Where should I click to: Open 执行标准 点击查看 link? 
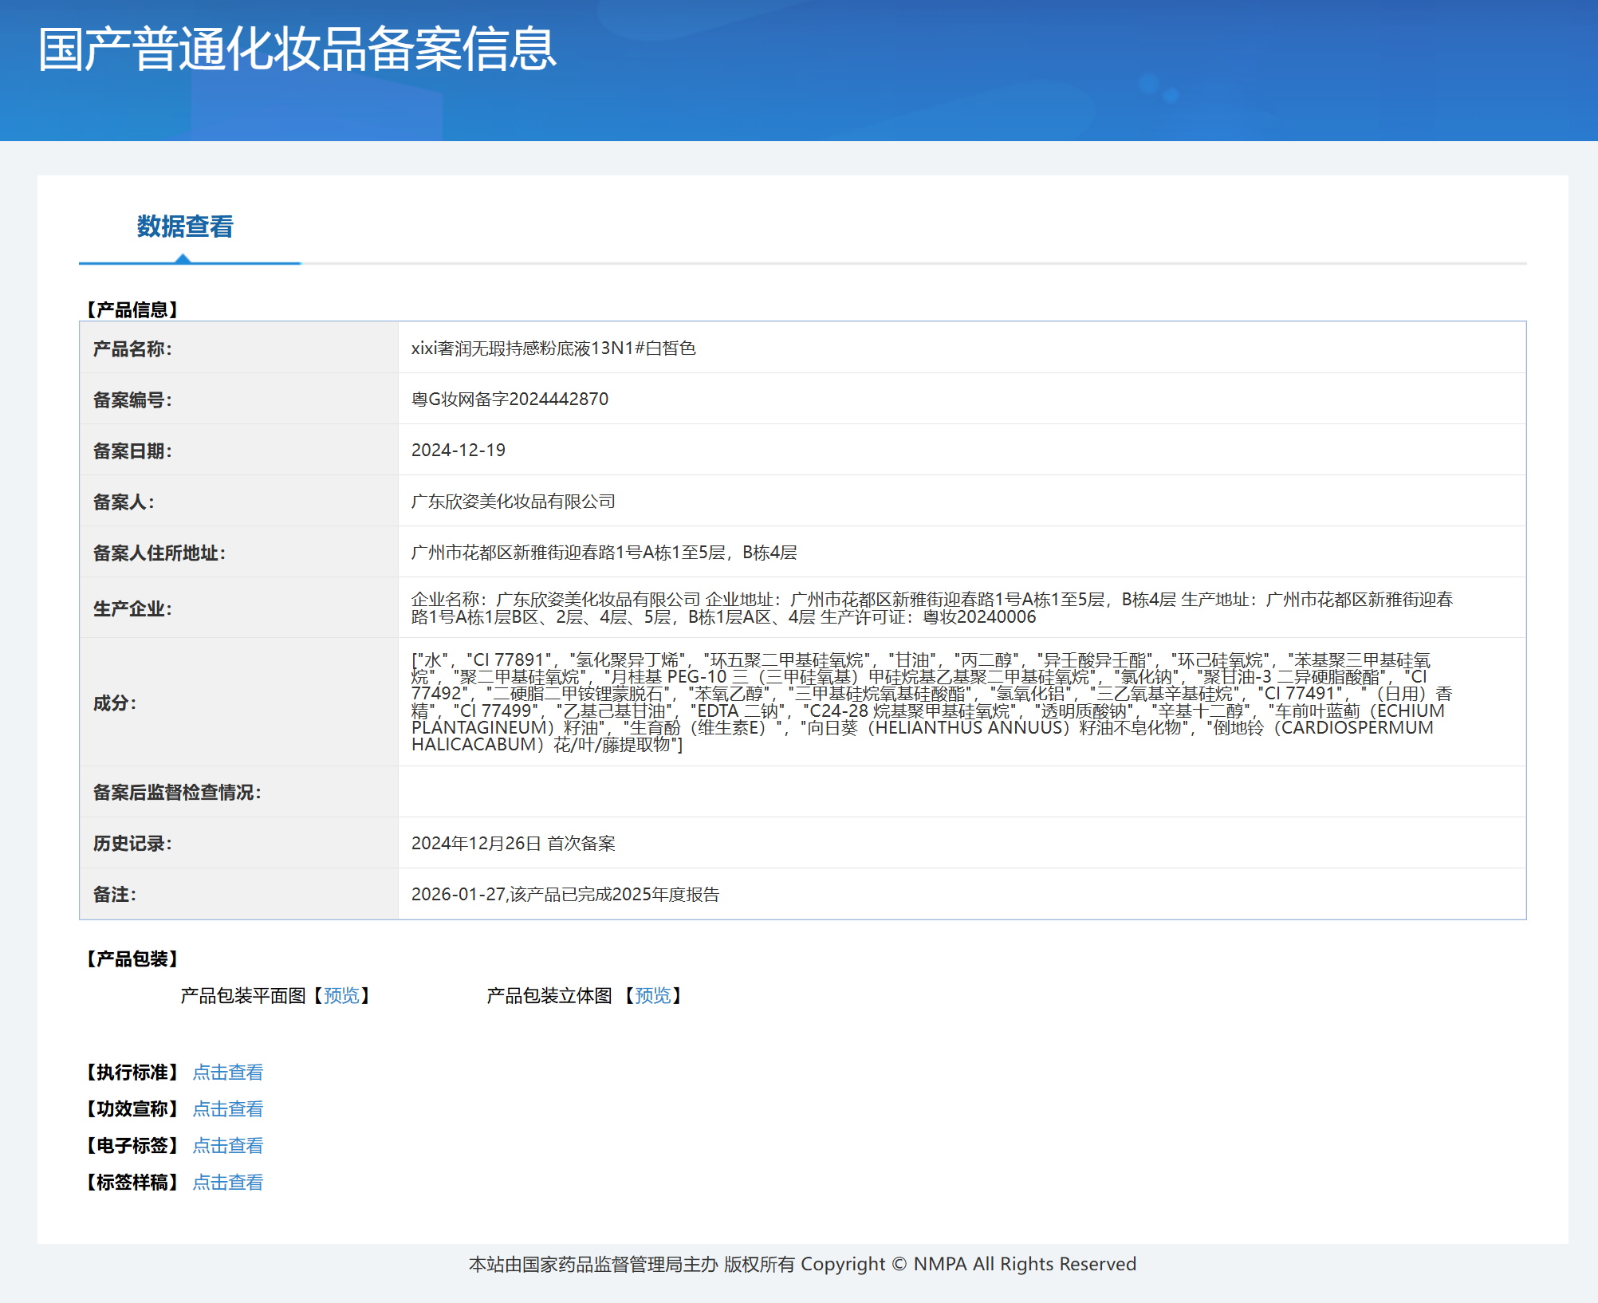(228, 1072)
